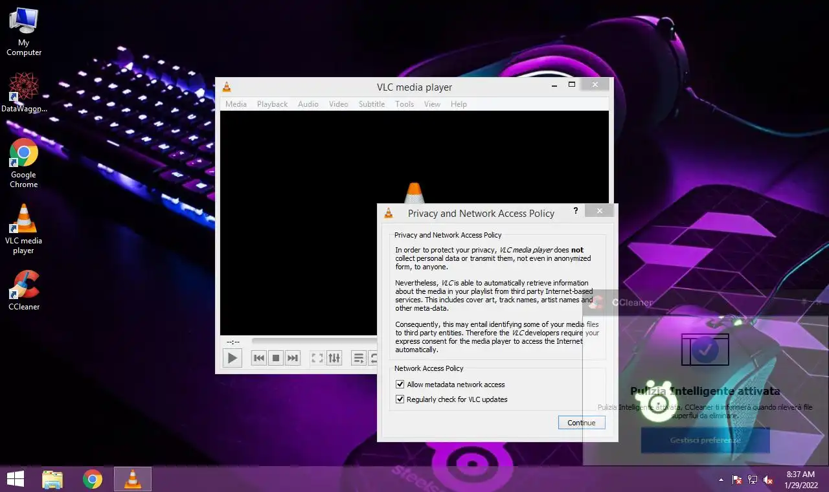Image resolution: width=829 pixels, height=492 pixels.
Task: Click the Stop playback button in VLC
Action: click(276, 358)
